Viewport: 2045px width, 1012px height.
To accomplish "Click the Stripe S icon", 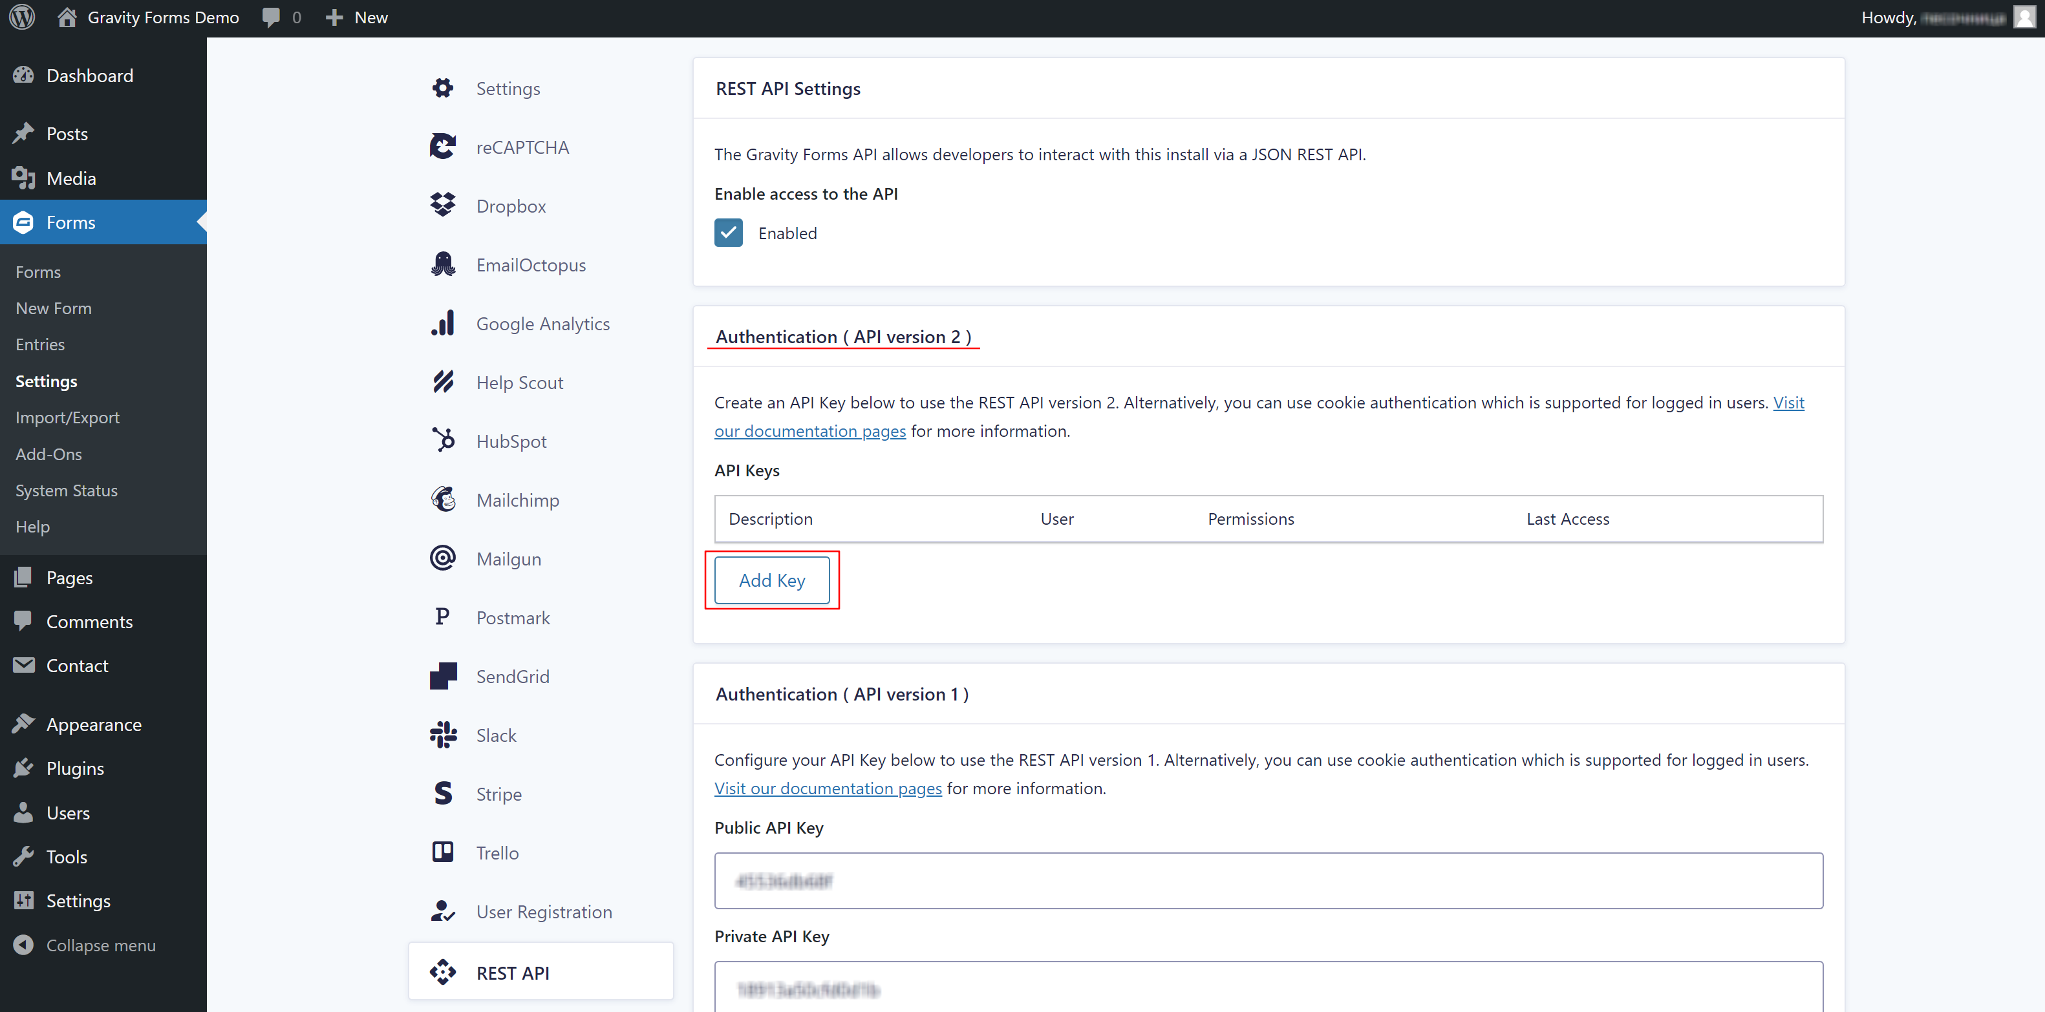I will 443,793.
